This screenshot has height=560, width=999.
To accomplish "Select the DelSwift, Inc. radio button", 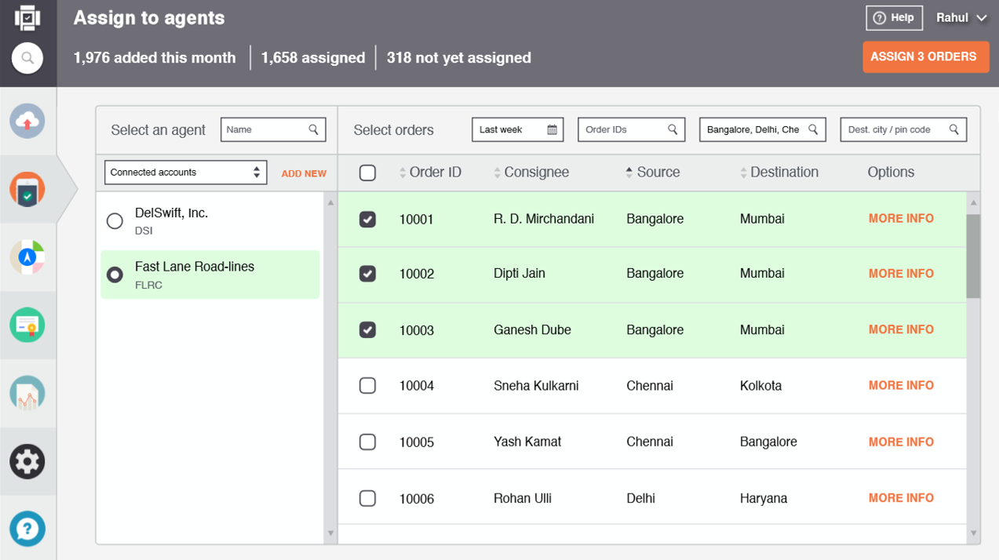I will [x=115, y=221].
